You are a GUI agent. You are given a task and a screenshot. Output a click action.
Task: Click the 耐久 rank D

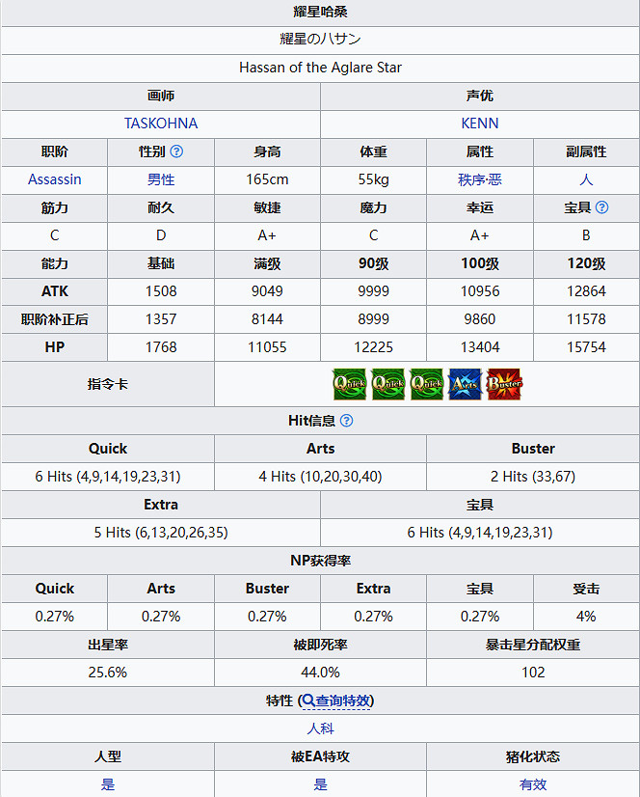click(x=161, y=235)
